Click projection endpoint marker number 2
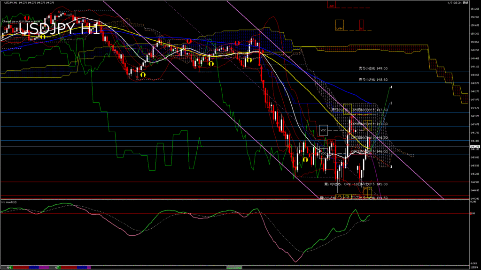 (391, 166)
